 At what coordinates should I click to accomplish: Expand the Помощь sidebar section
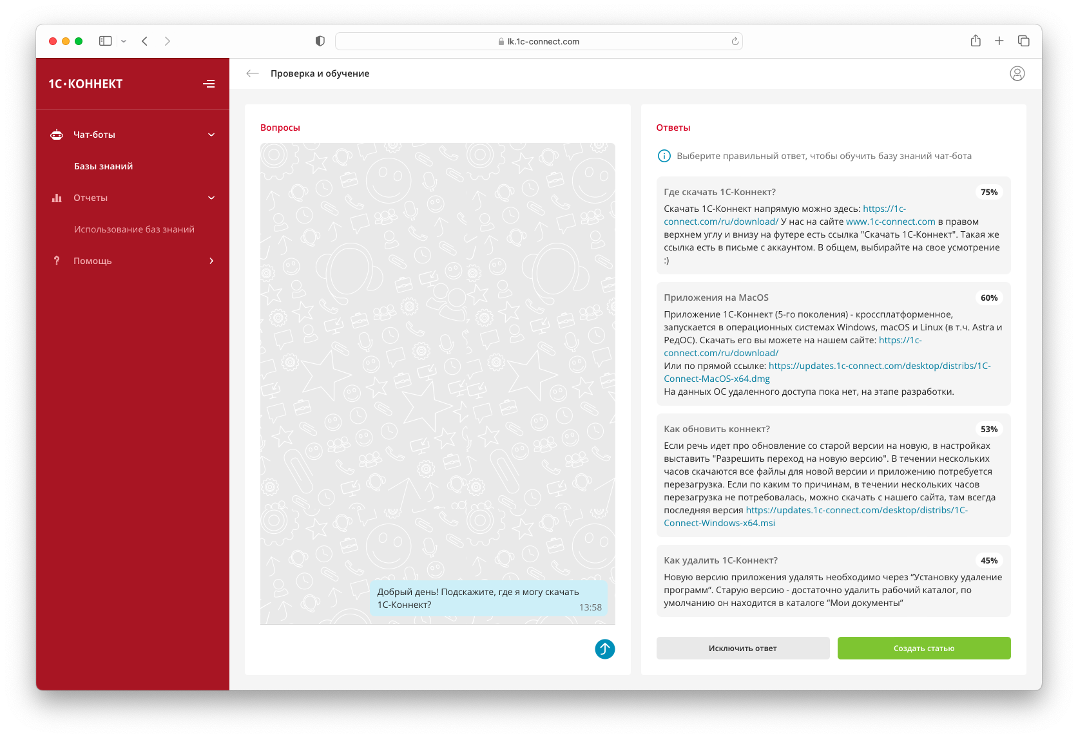tap(211, 261)
